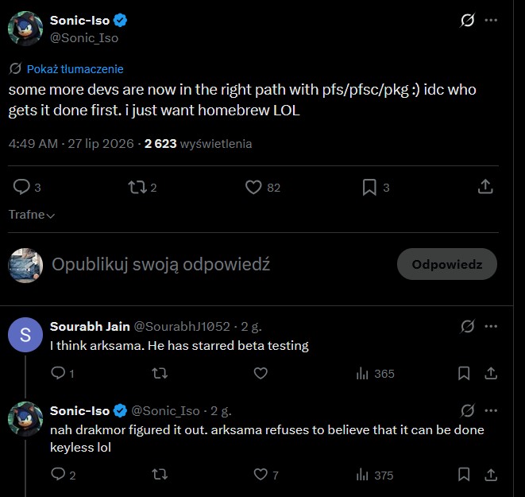This screenshot has width=525, height=497.
Task: Open @SourabhJ1052 profile handle
Action: point(182,326)
